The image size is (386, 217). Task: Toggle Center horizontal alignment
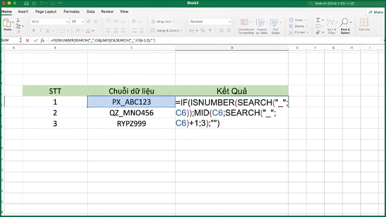[116, 30]
